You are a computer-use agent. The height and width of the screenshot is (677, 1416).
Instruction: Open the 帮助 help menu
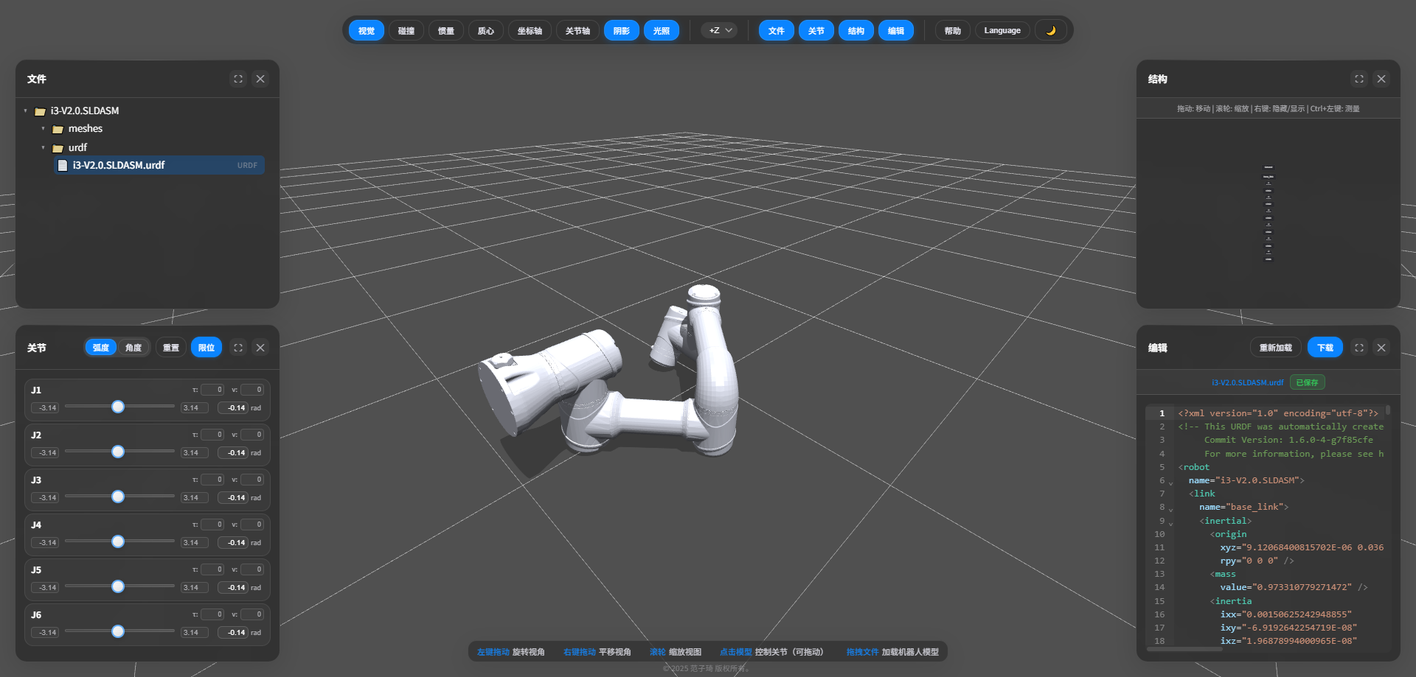pos(953,31)
